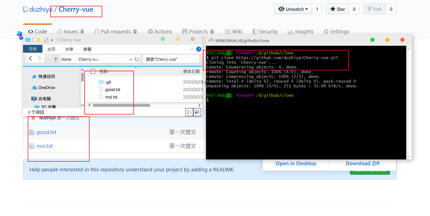The height and width of the screenshot is (216, 430).
Task: Click the yellow new-folder quick access icon
Action: pyautogui.click(x=39, y=40)
